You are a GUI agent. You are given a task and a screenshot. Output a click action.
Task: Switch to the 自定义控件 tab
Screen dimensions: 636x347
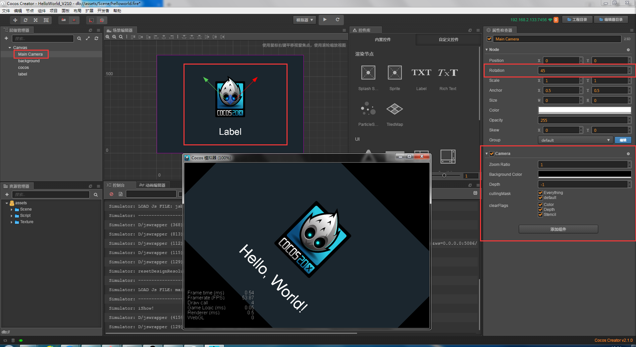click(449, 39)
